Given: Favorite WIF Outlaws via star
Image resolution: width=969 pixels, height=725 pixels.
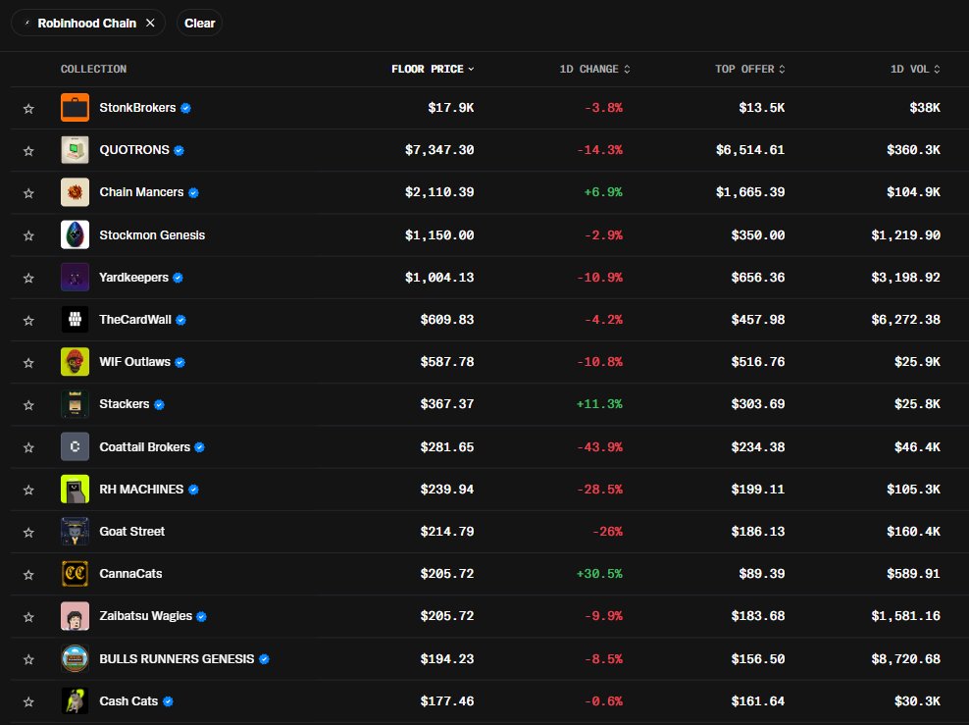Looking at the screenshot, I should pyautogui.click(x=28, y=363).
